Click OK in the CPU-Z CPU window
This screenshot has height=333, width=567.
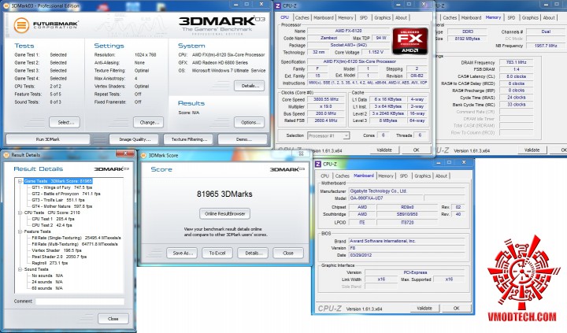tap(417, 150)
